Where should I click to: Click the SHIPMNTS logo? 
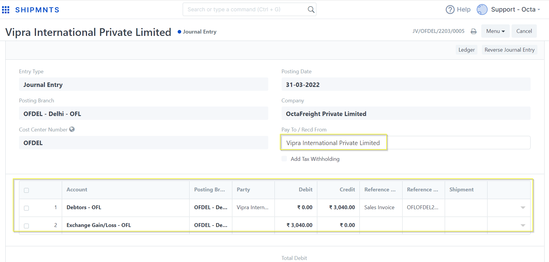pyautogui.click(x=37, y=10)
